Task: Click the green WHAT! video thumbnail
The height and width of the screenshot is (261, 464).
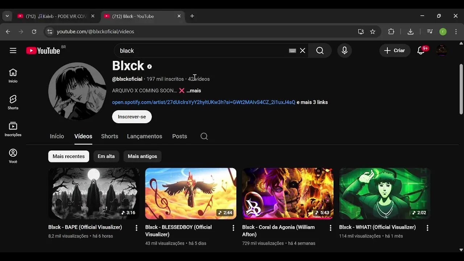Action: (x=385, y=194)
